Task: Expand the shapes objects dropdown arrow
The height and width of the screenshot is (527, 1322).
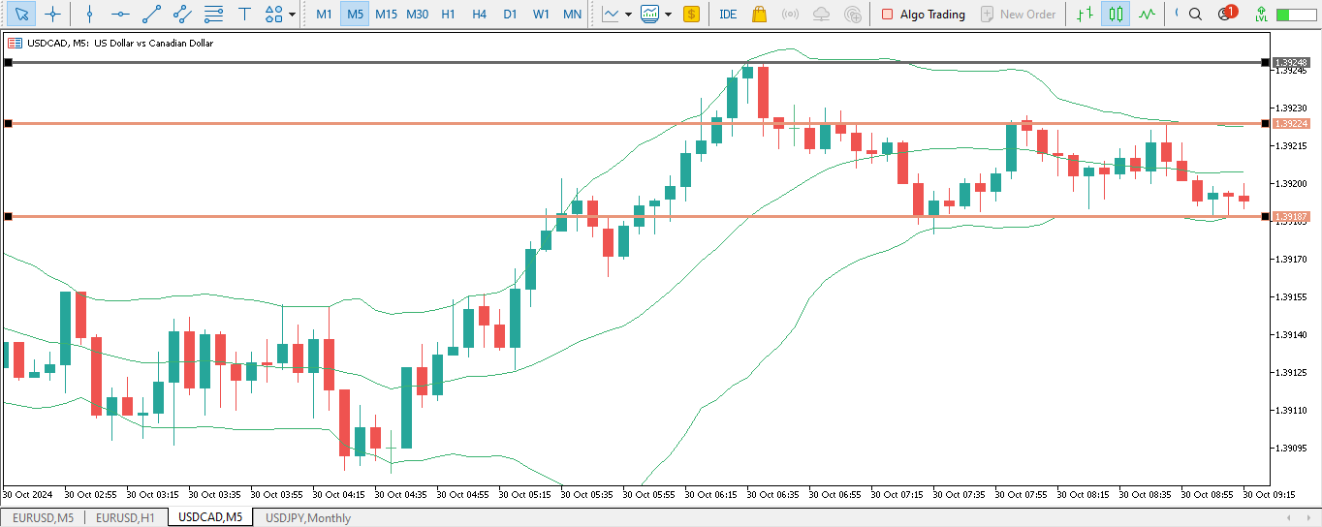Action: tap(292, 15)
